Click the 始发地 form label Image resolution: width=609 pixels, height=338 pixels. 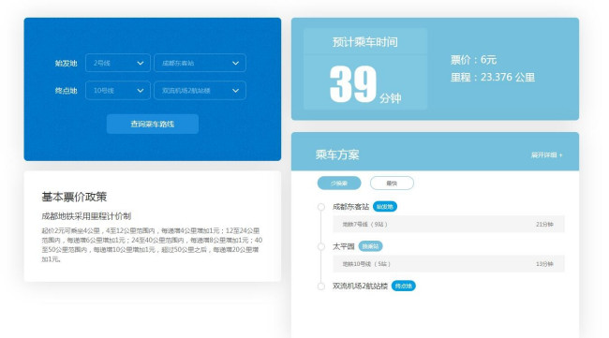pos(66,64)
